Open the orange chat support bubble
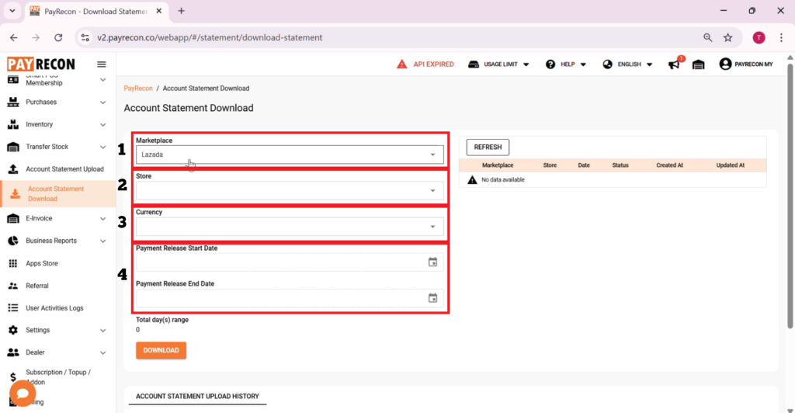Screen dimensions: 795x413 tap(23, 393)
